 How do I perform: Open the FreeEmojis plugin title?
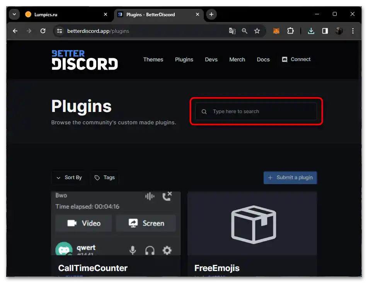click(217, 268)
